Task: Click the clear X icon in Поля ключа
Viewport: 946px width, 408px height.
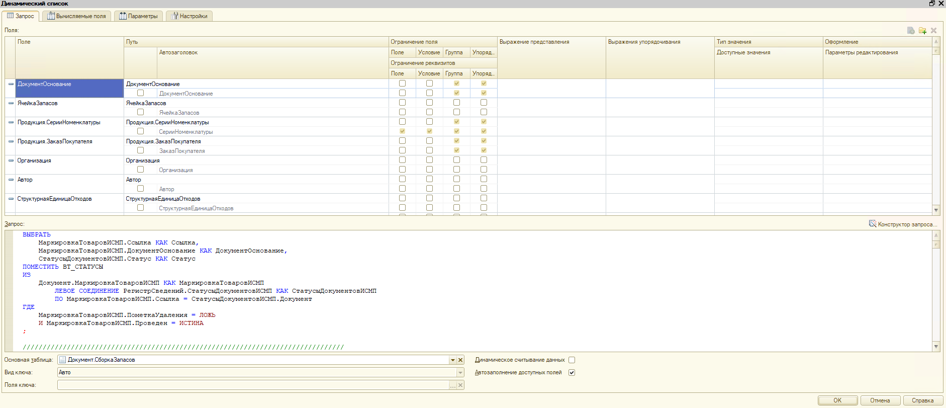Action: pos(460,385)
